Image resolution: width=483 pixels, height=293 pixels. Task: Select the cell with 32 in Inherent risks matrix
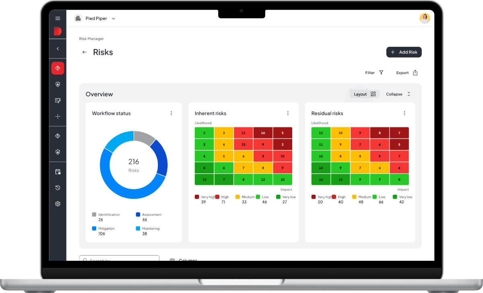(x=283, y=156)
